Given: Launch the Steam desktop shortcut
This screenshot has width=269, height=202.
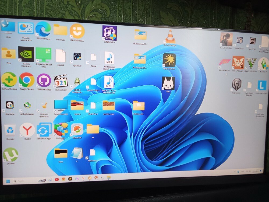Looking at the screenshot, I should (93, 59).
